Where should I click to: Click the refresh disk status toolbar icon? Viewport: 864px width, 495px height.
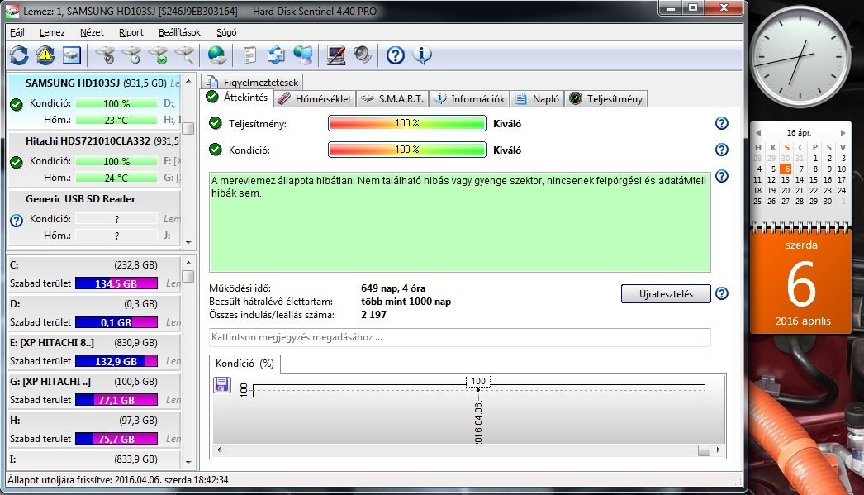(x=19, y=55)
